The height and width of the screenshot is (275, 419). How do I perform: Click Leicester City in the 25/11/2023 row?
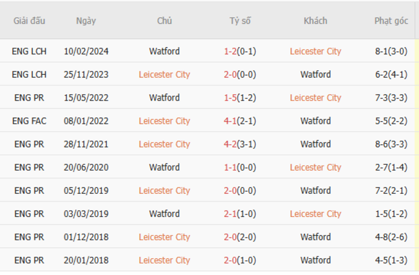164,74
